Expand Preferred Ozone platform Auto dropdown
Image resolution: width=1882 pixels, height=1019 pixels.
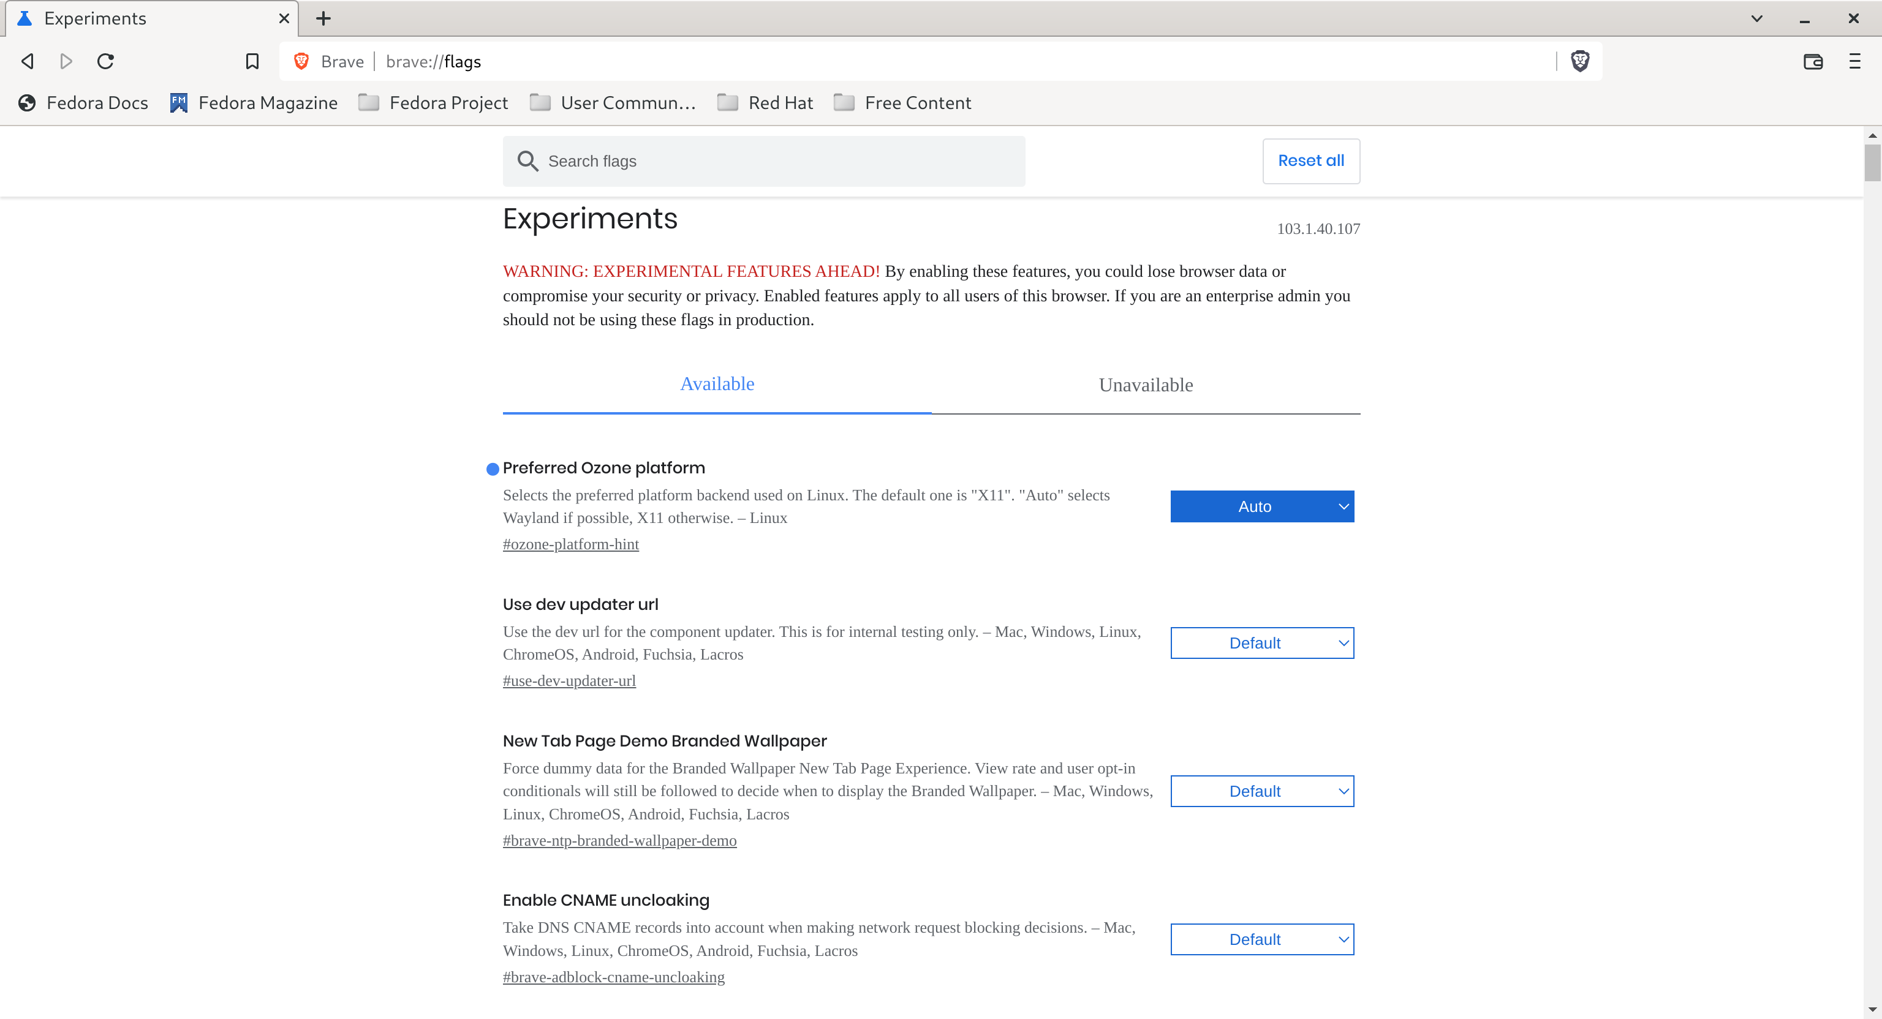click(x=1262, y=506)
